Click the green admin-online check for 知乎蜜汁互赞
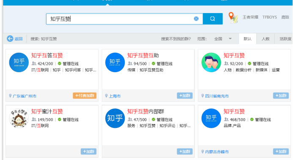 click(x=60, y=119)
